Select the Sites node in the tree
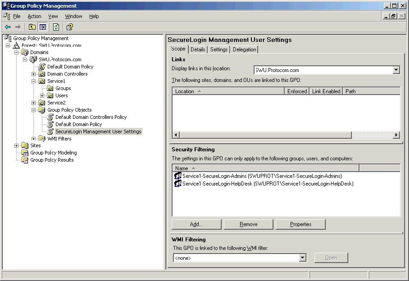This screenshot has height=281, width=409. point(35,145)
